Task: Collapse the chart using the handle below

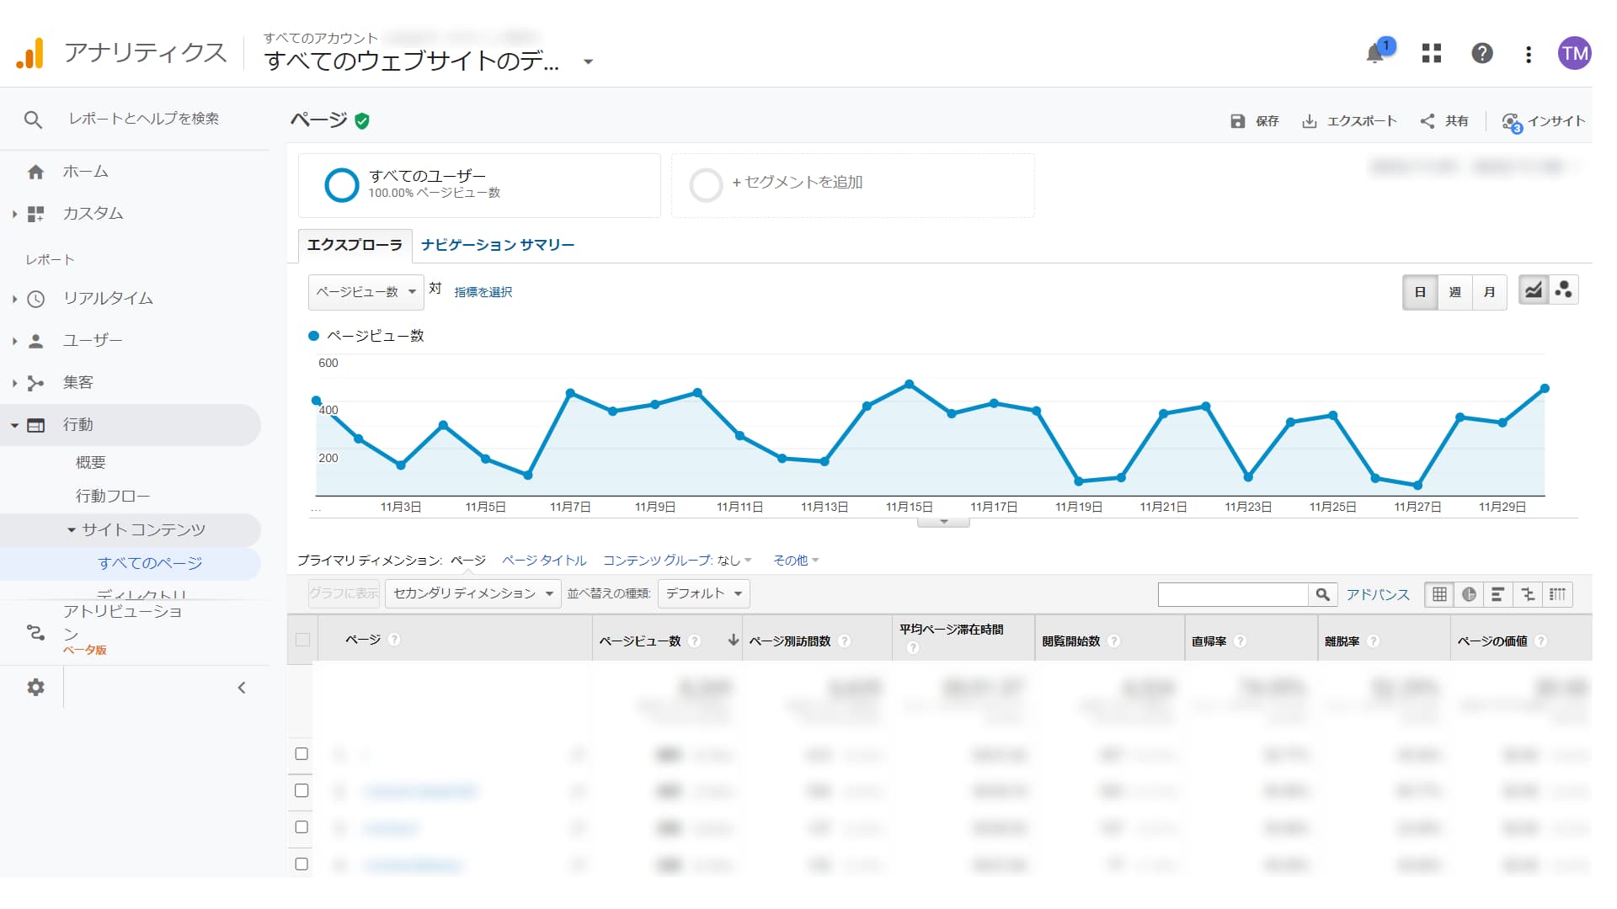Action: tap(943, 522)
